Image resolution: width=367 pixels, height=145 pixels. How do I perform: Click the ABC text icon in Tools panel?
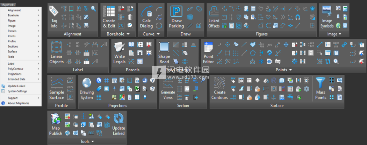pyautogui.click(x=91, y=133)
